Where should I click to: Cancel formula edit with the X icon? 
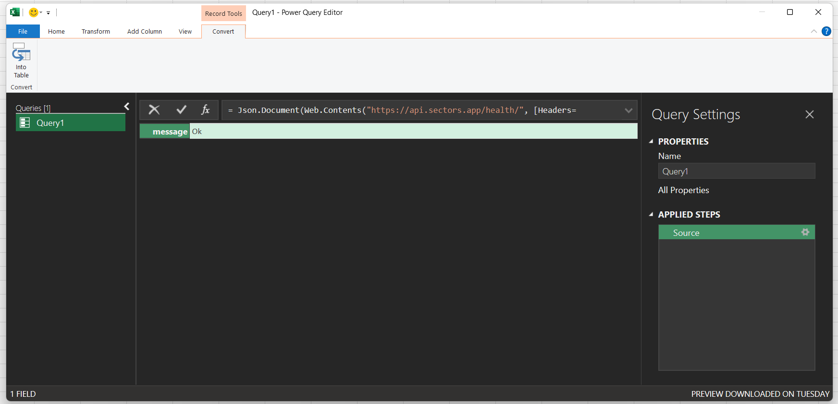[x=154, y=110]
